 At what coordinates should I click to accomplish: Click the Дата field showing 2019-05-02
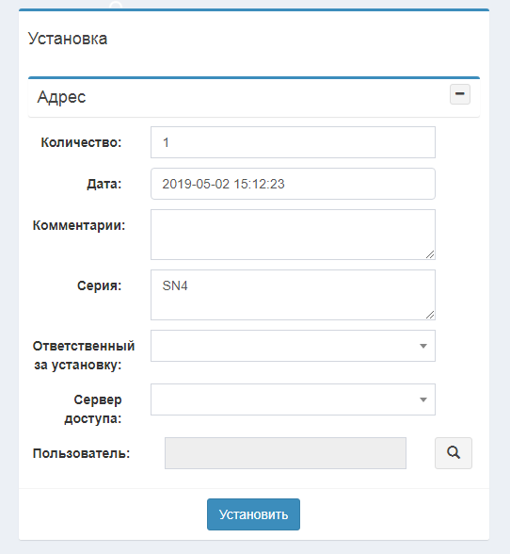coord(293,184)
